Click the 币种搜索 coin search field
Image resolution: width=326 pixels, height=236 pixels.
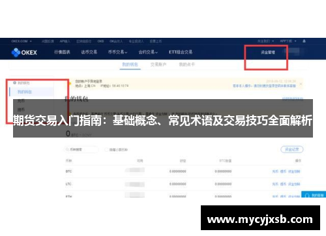click(x=81, y=149)
